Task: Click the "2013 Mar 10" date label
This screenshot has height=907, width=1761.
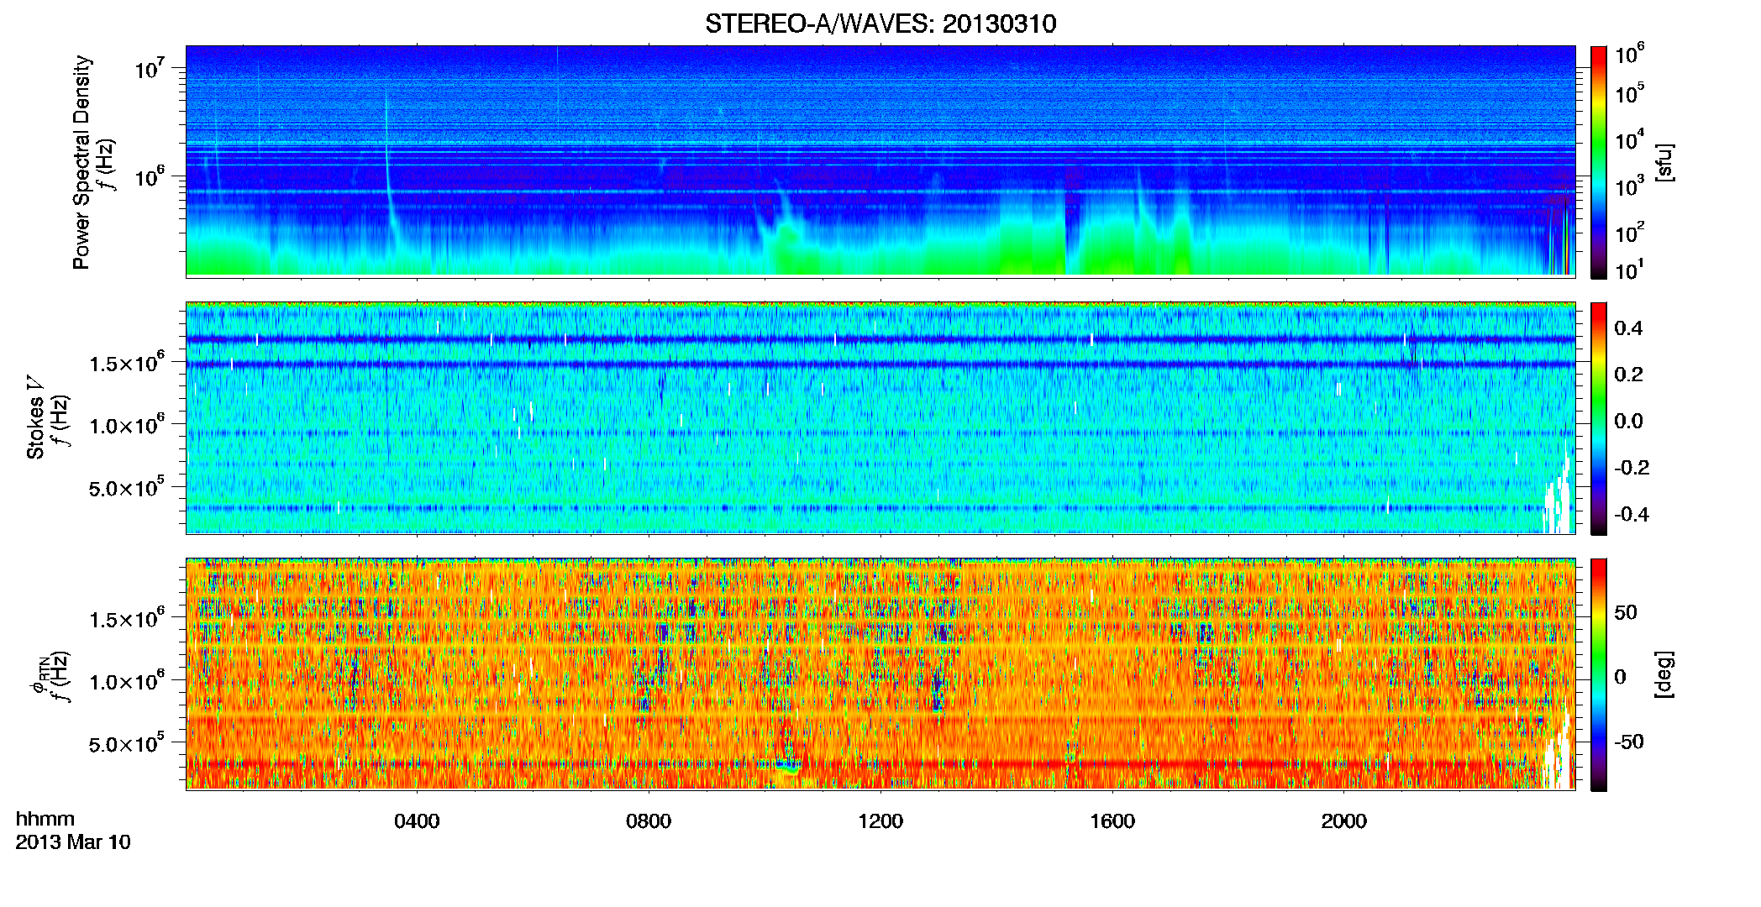Action: coord(73,842)
